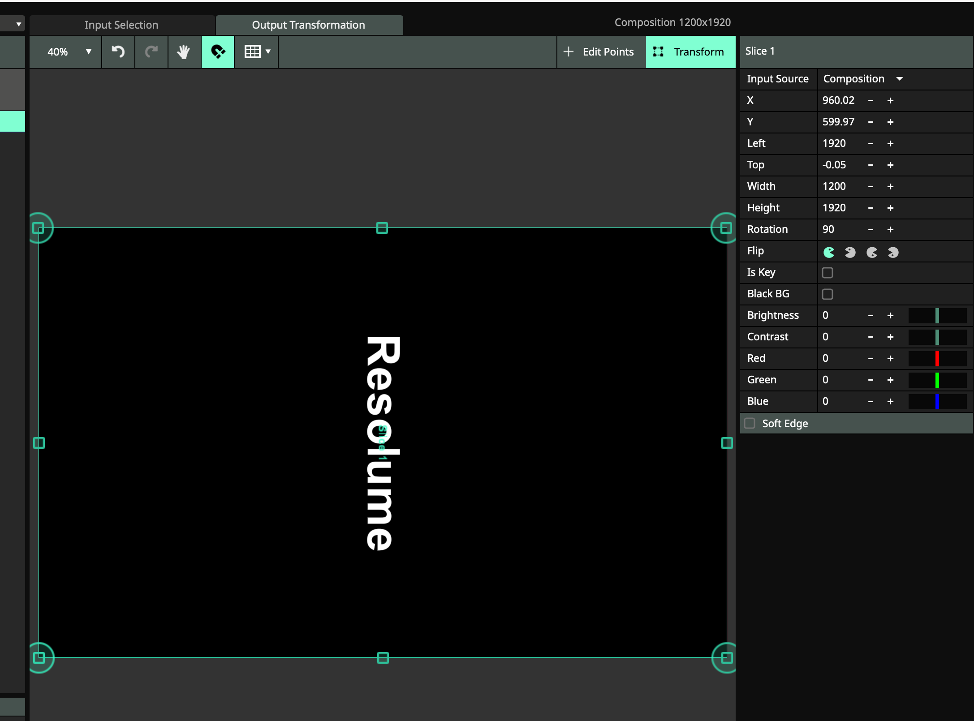Click the fourth Flip pacman icon
This screenshot has height=721, width=974.
(893, 253)
